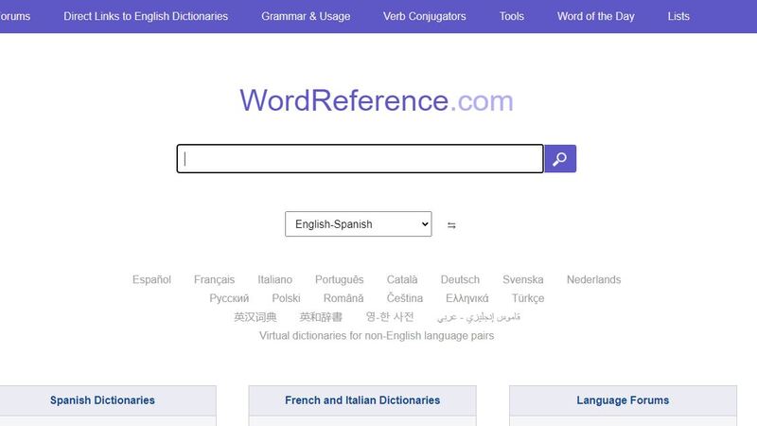
Task: Open the Grammar & Usage menu
Action: click(306, 16)
